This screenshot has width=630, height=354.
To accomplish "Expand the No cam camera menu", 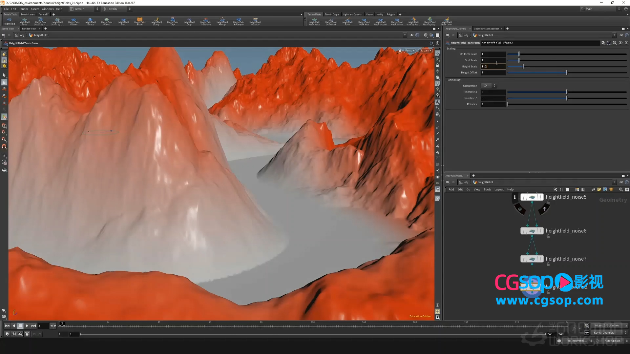I will (x=425, y=50).
